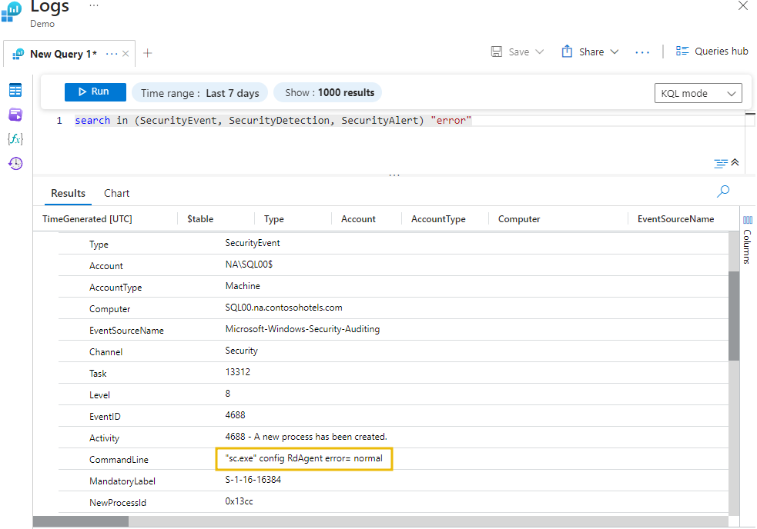
Task: Click the Share button label
Action: tap(591, 52)
